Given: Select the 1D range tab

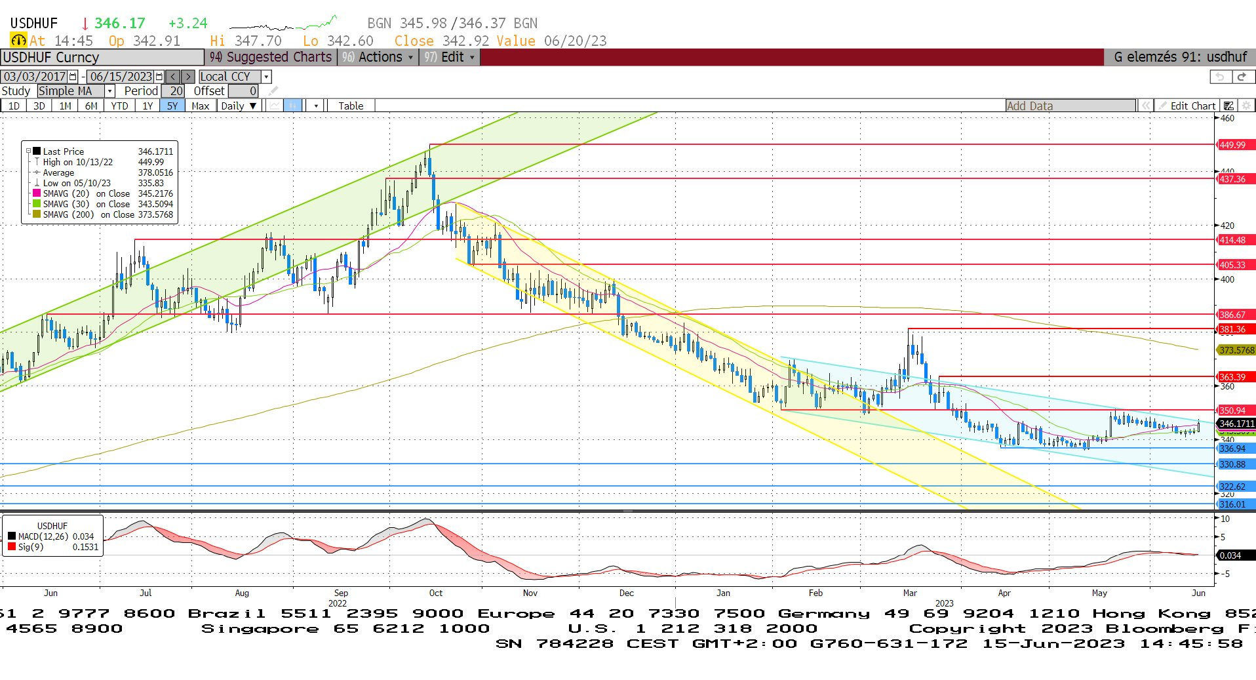Looking at the screenshot, I should 14,106.
